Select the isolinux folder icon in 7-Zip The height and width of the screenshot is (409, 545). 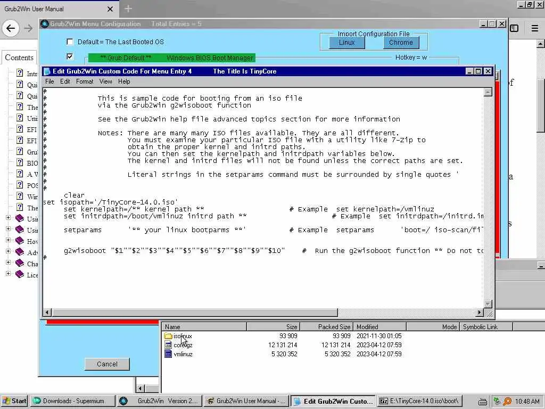pos(168,336)
